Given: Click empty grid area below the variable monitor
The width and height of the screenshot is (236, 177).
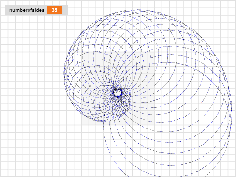Looking at the screenshot, I should (x=33, y=49).
